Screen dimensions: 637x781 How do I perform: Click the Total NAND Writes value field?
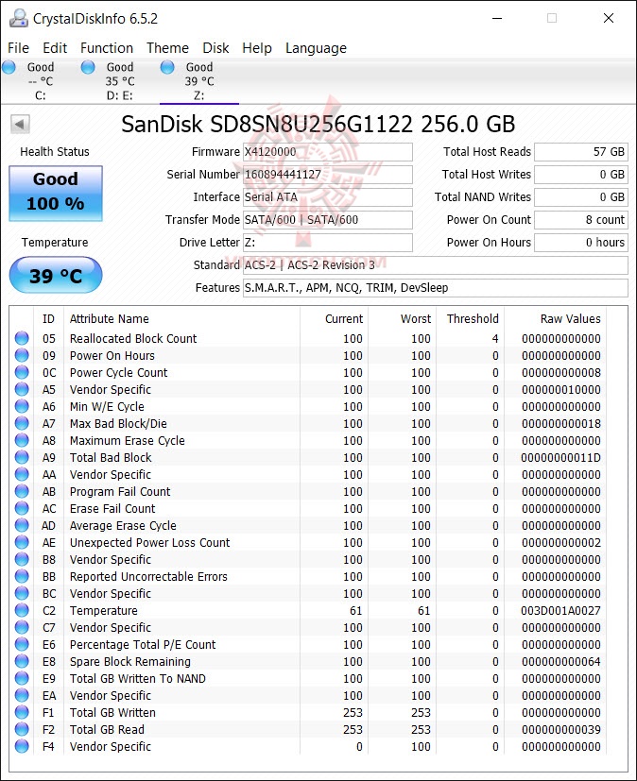tap(580, 197)
